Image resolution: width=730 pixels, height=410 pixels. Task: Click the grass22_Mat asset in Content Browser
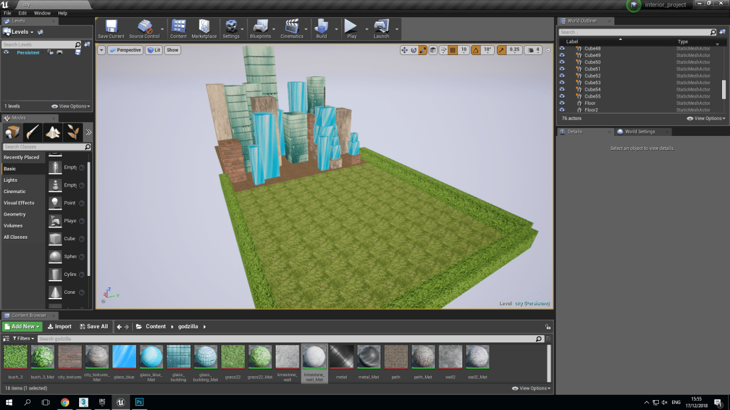(x=260, y=357)
